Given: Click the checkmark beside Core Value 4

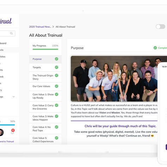Looking at the screenshot, I should point(56,127).
